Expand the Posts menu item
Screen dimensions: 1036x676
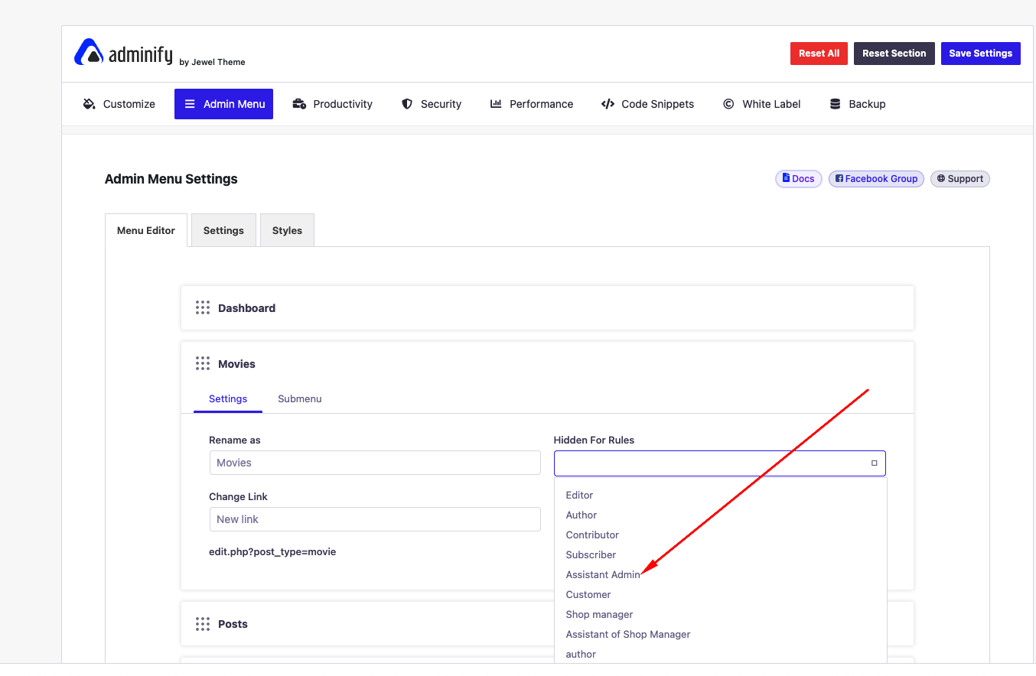pyautogui.click(x=547, y=624)
